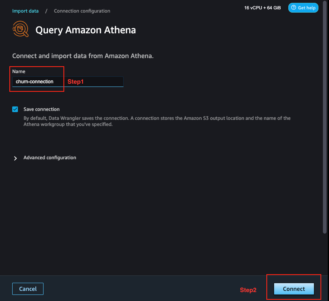Click the Step1 red annotation text
The width and height of the screenshot is (329, 301).
pos(76,82)
